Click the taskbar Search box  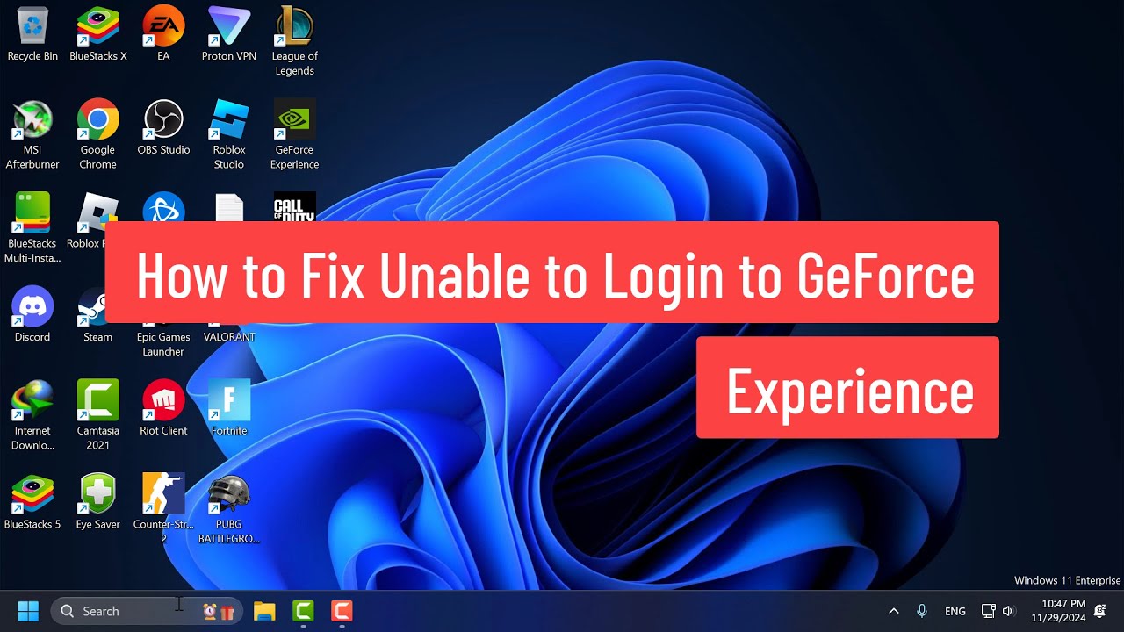(147, 611)
